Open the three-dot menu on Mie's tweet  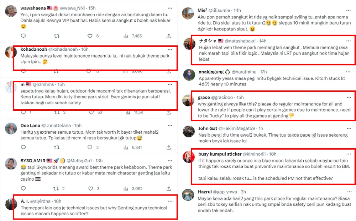coord(348,10)
